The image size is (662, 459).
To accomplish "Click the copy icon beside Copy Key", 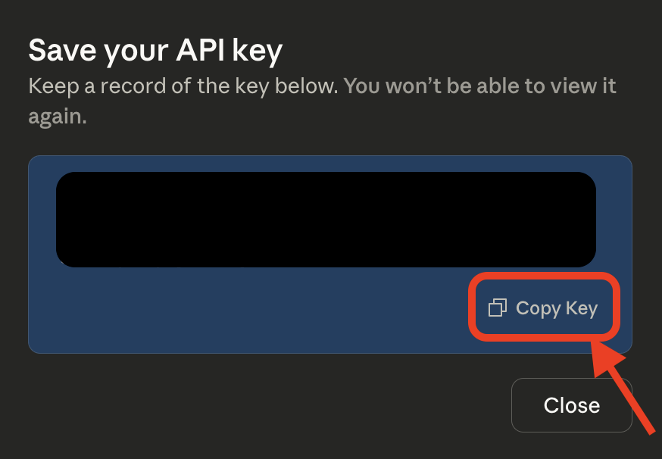I will [x=498, y=308].
